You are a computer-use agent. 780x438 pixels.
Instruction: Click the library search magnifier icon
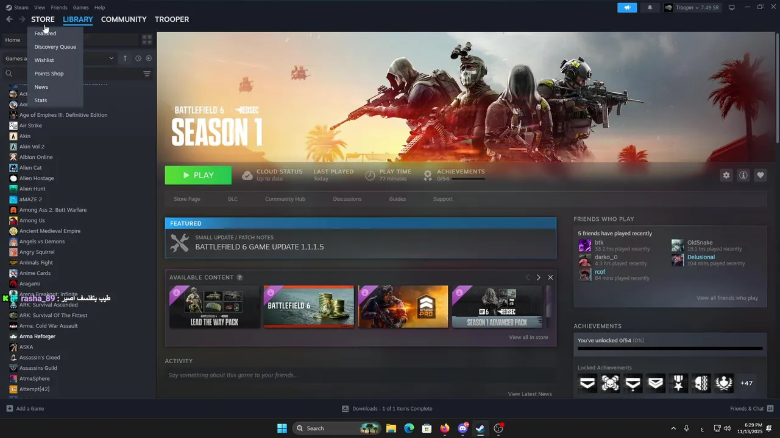click(9, 74)
